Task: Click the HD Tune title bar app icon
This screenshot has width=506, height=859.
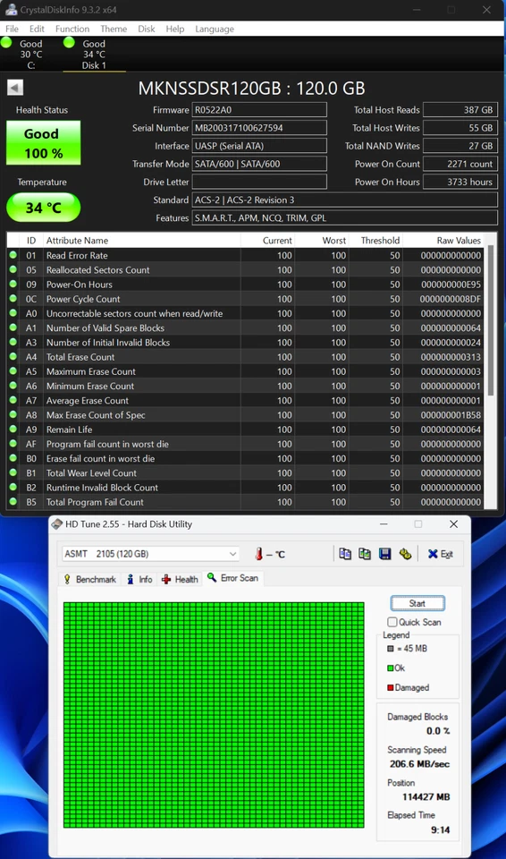Action: [x=57, y=524]
